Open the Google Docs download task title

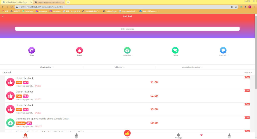(x=42, y=119)
